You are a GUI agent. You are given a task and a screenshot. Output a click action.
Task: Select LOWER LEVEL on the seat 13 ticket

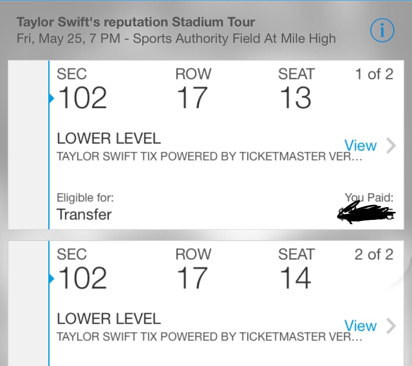click(x=109, y=138)
